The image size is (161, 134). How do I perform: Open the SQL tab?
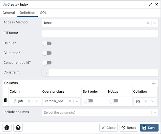click(x=43, y=13)
